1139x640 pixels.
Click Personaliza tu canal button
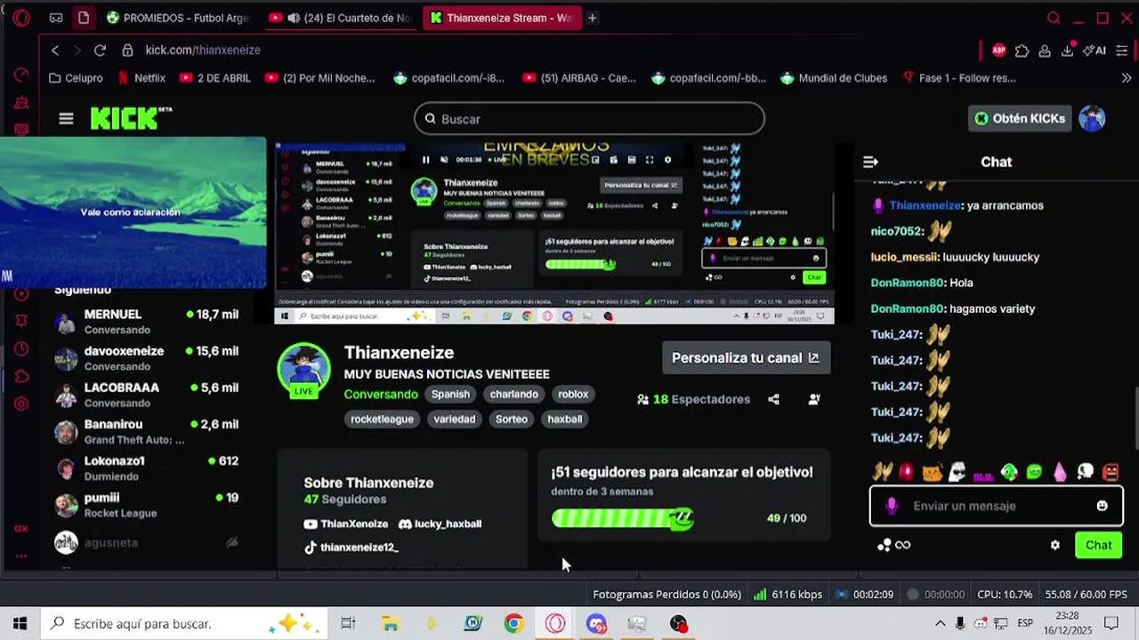(x=746, y=357)
